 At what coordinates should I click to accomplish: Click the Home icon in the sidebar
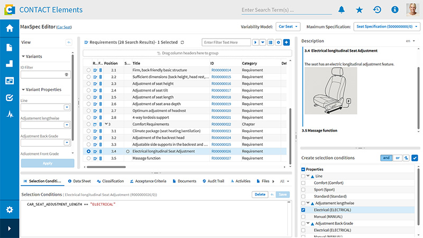(10, 29)
